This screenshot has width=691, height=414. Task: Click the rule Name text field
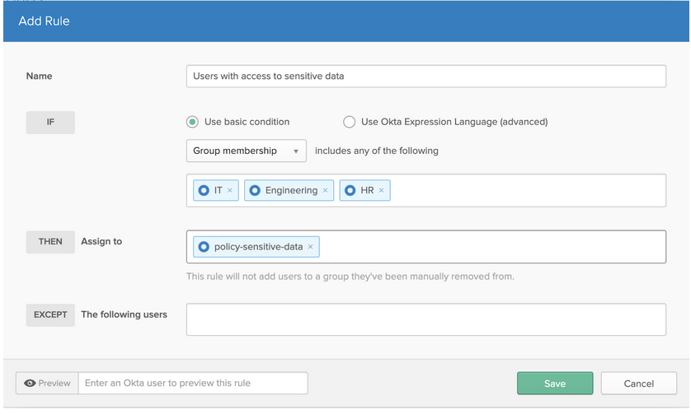click(425, 76)
